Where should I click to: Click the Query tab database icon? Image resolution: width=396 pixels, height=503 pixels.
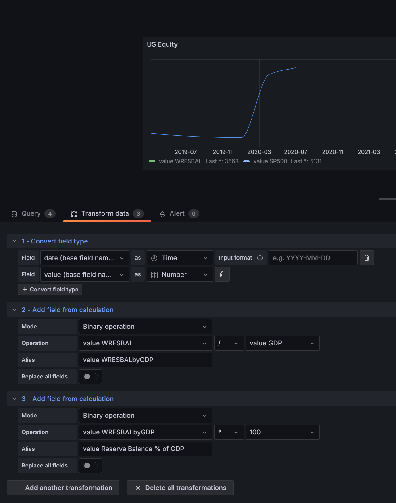tap(14, 214)
